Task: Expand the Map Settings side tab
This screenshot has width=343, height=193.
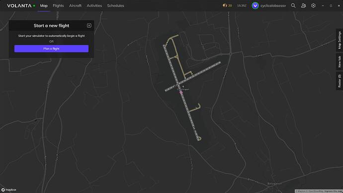Action: point(340,40)
